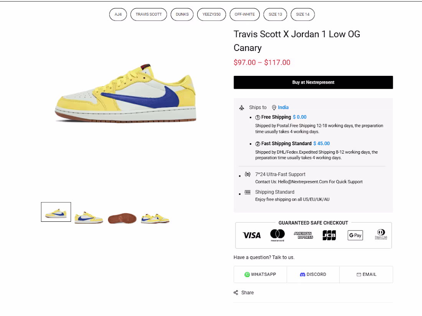Image resolution: width=422 pixels, height=316 pixels.
Task: Choose SIZE 13 tag
Action: coord(275,14)
